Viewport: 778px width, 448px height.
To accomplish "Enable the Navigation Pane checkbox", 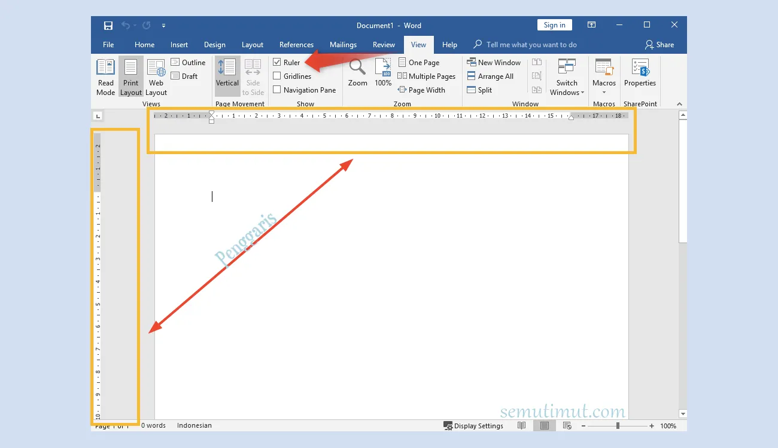I will [x=277, y=90].
